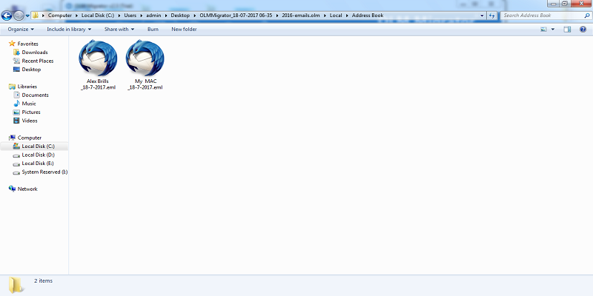593x296 pixels.
Task: Select System Reserved (I:) drive
Action: pyautogui.click(x=44, y=172)
